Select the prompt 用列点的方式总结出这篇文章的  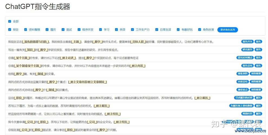135,82
